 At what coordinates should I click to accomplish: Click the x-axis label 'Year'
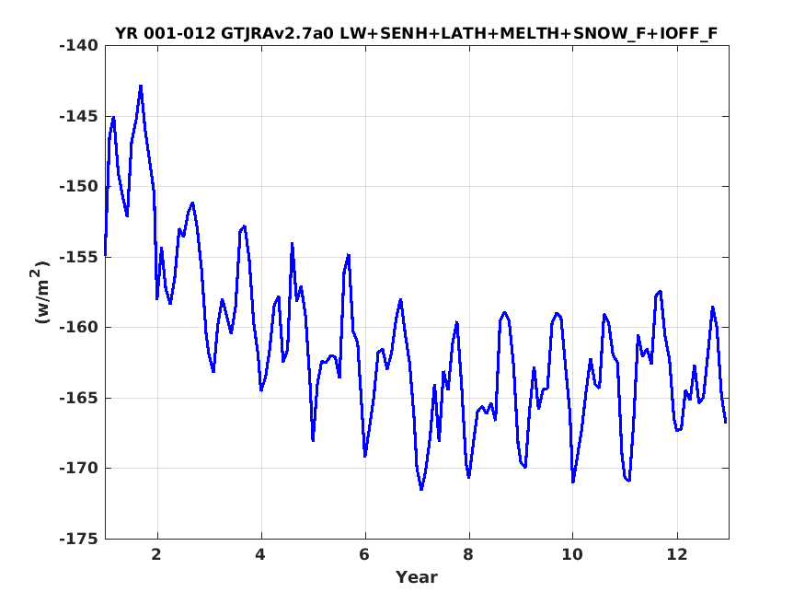coord(417,576)
